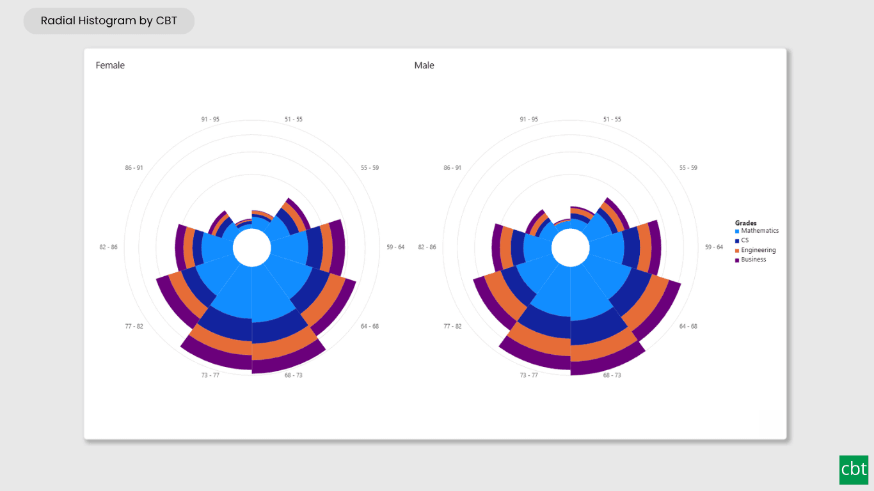874x491 pixels.
Task: Click the green cbt logo
Action: [x=854, y=470]
